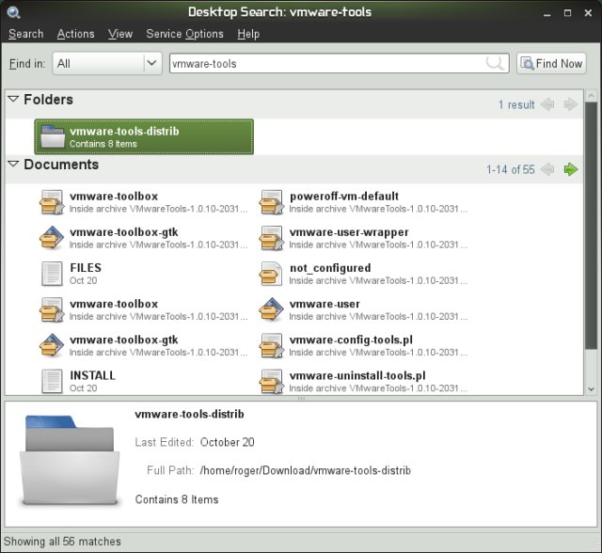Click the Last Edited October 20 value
Viewport: 602px width, 553px height.
pos(228,442)
